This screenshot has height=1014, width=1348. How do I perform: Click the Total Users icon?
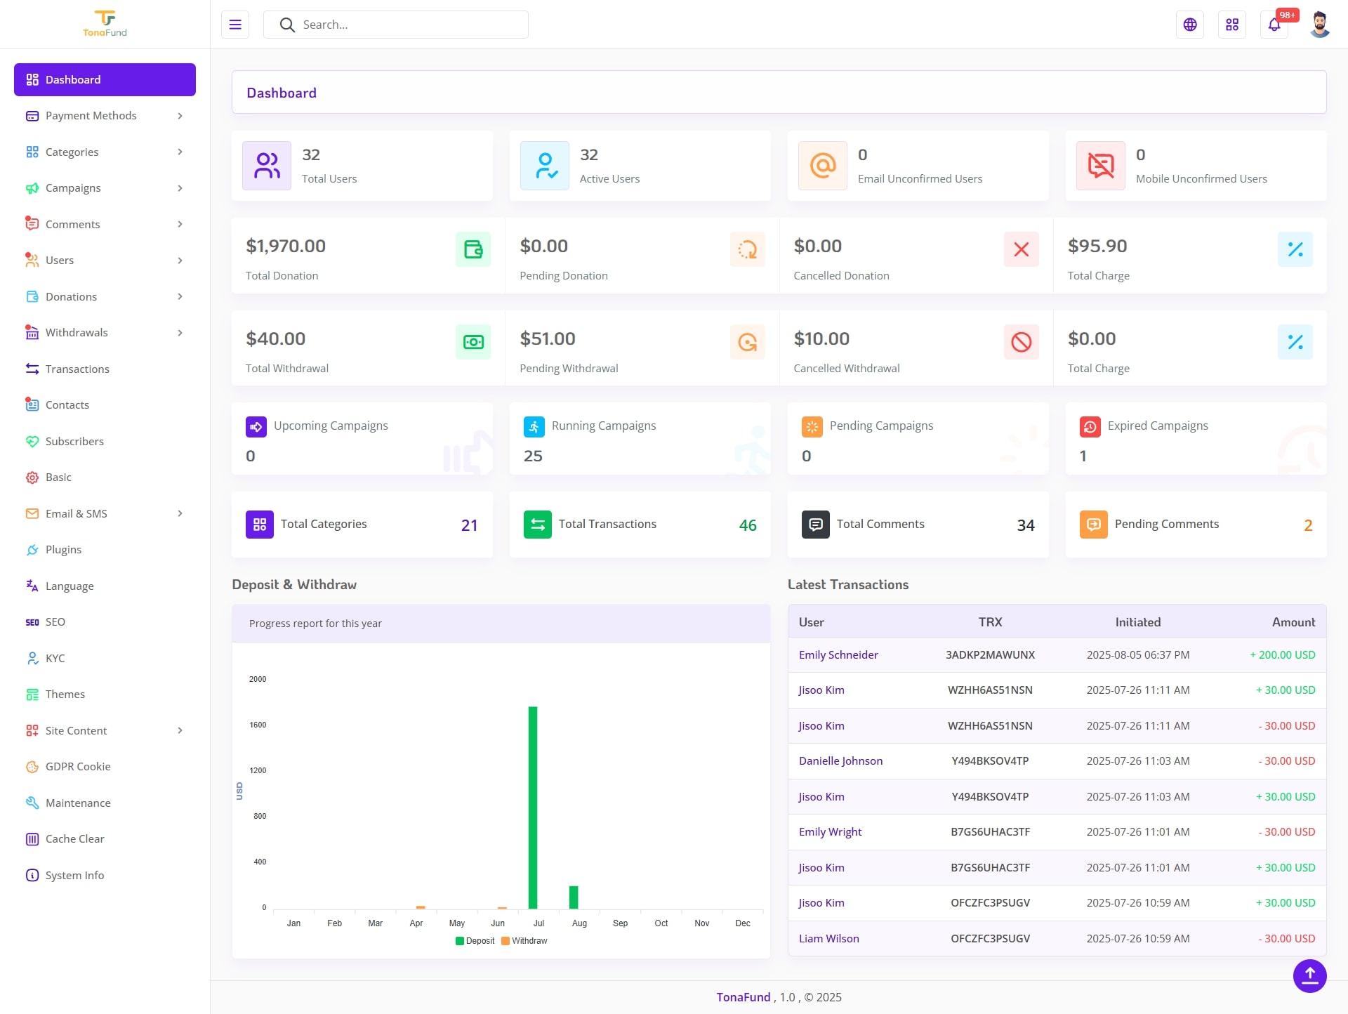pyautogui.click(x=267, y=166)
